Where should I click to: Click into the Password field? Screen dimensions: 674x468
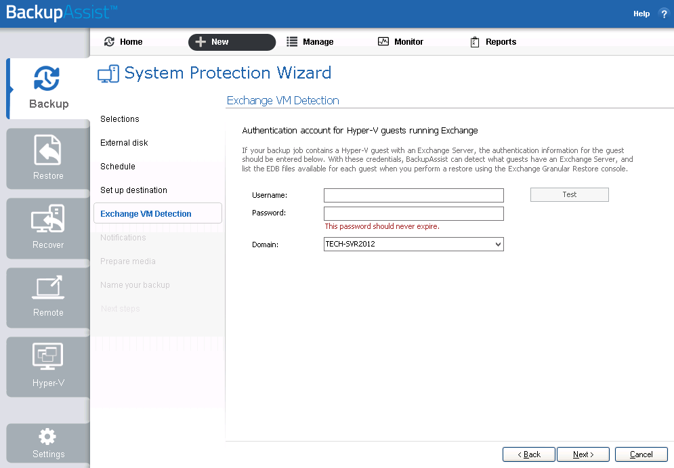click(413, 213)
